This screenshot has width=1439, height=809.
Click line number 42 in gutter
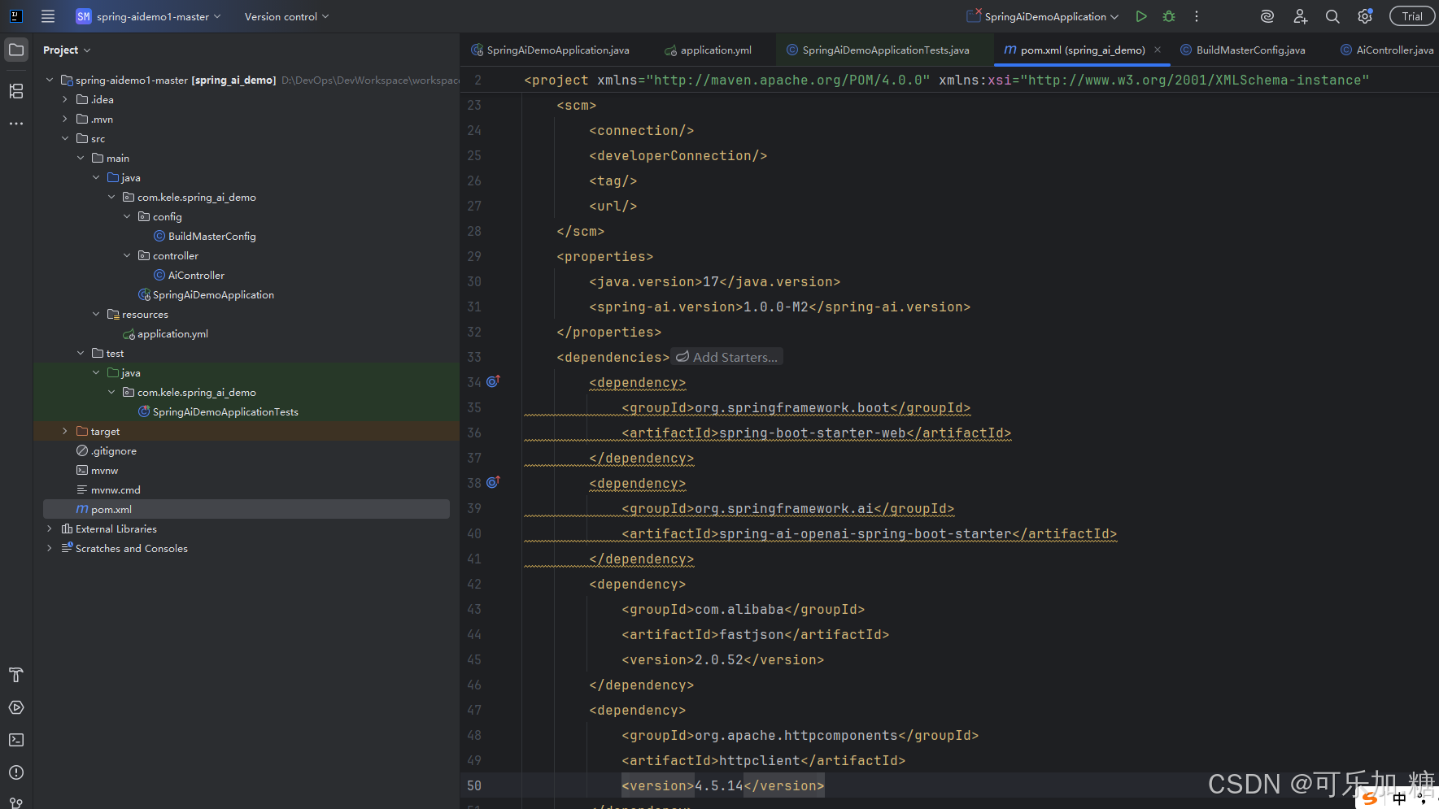click(474, 584)
